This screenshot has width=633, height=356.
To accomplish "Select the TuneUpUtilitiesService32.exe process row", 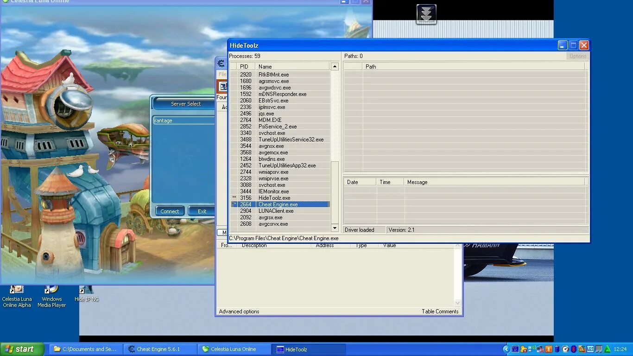I will tap(280, 140).
